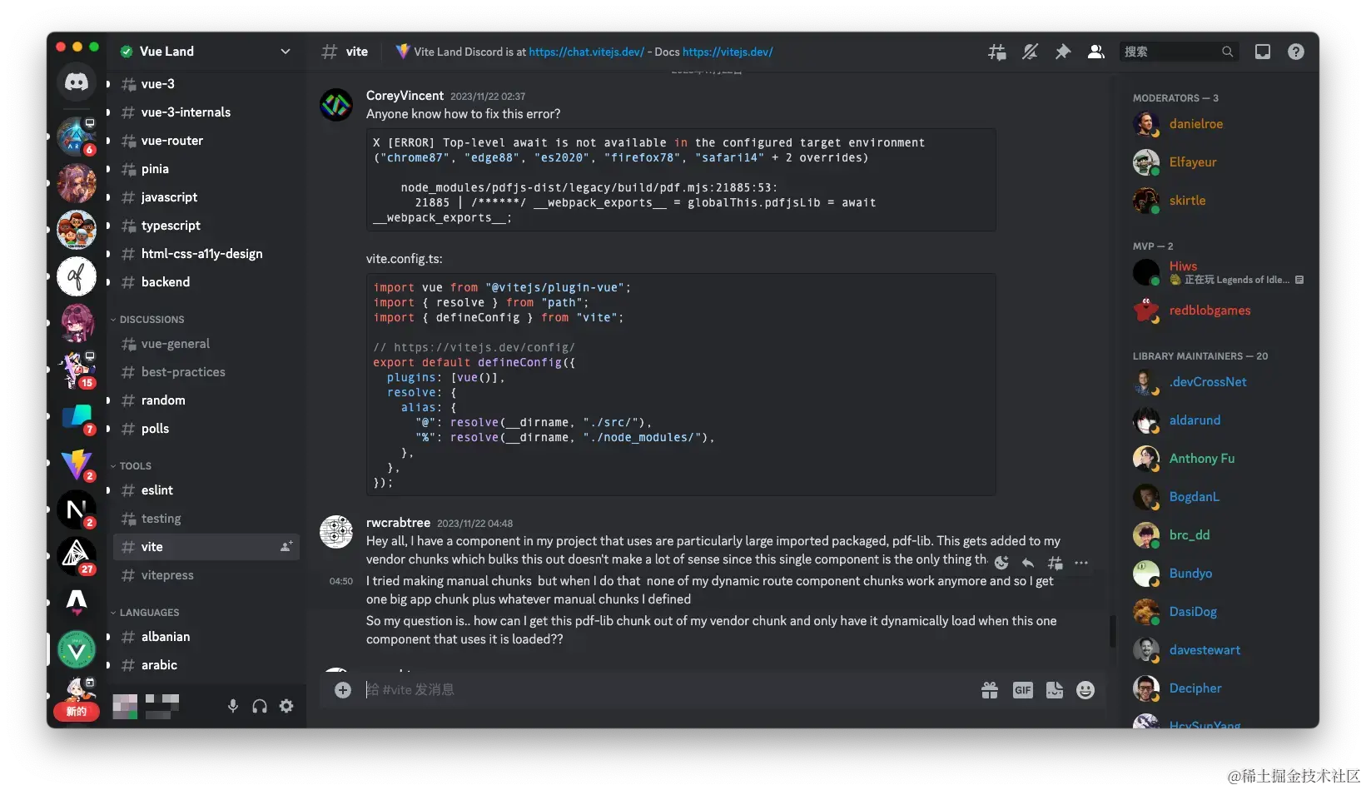Open vitepress channel
The image size is (1366, 790).
point(206,575)
